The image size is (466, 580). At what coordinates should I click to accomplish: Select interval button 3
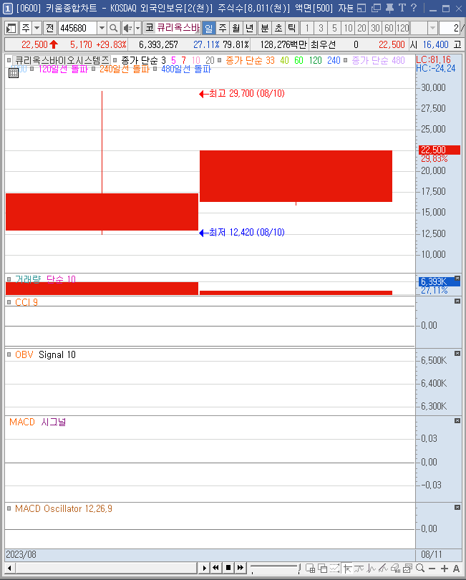(321, 28)
